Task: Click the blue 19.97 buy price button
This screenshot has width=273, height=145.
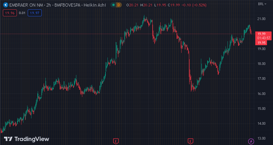Action: point(35,13)
